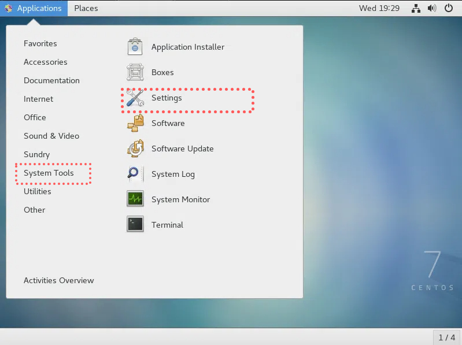
Task: Select the Favorites category
Action: click(40, 43)
